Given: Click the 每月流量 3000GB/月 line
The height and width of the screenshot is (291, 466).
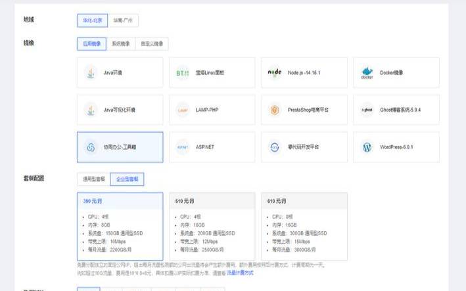Looking at the screenshot, I should tap(294, 250).
